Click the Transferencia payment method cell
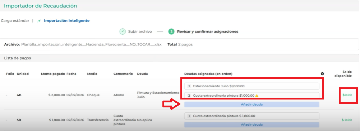 tap(98, 120)
